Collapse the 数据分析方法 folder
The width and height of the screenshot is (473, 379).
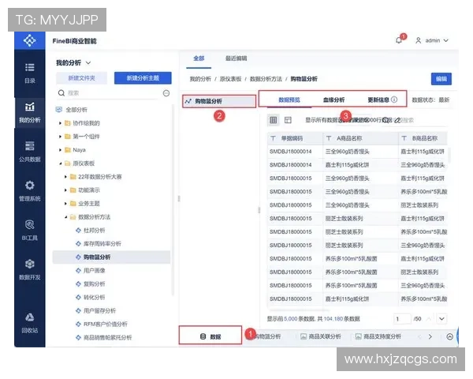[65, 217]
